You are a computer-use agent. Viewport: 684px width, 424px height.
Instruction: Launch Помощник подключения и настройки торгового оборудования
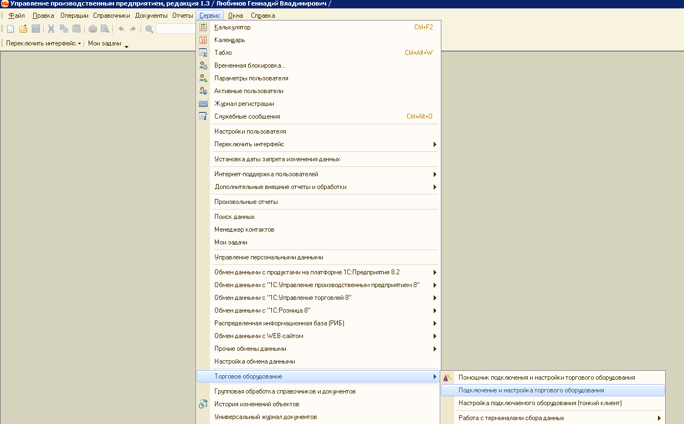click(x=547, y=377)
